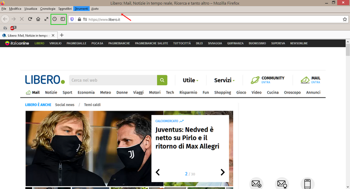Open a new tab with plus button
Image resolution: width=350 pixels, height=189 pixels.
(62, 35)
